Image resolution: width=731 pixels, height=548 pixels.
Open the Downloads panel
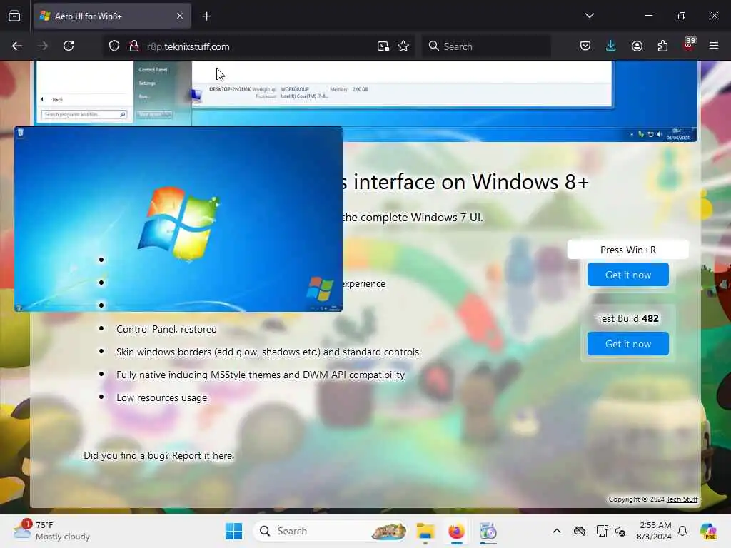coord(611,46)
